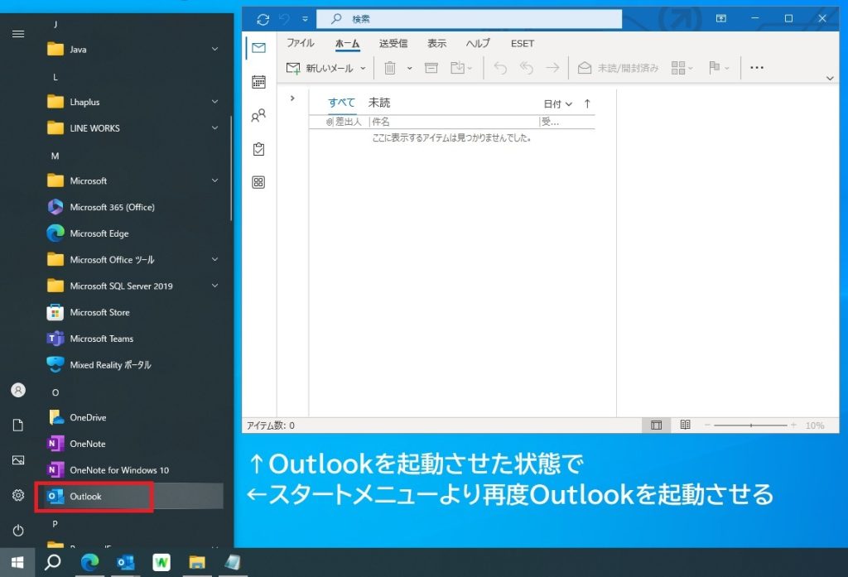Show 未読 messages filter tab
Screen dimensions: 848x577
coord(379,103)
